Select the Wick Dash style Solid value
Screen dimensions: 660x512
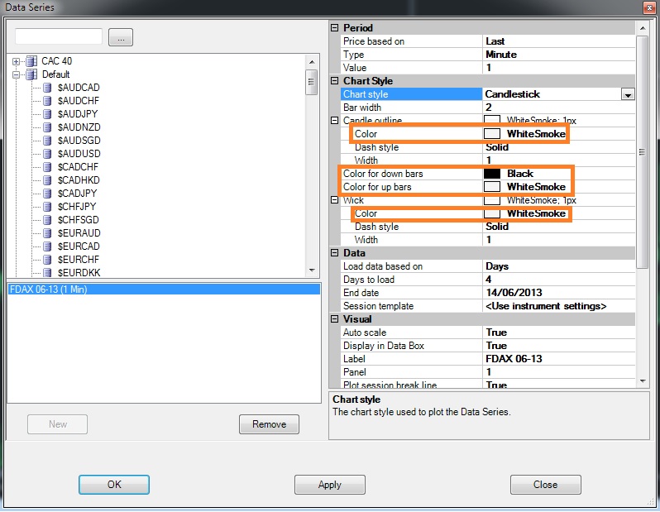(x=558, y=227)
